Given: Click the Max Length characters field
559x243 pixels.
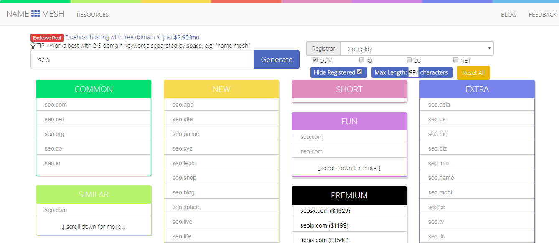Looking at the screenshot, I should tap(413, 72).
